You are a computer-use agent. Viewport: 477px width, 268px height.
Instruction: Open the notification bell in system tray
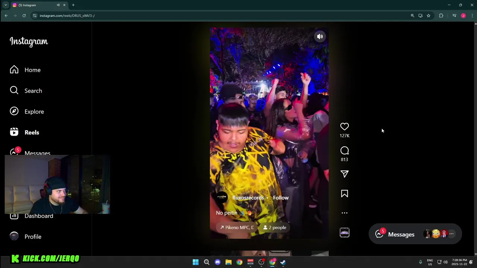pos(471,262)
